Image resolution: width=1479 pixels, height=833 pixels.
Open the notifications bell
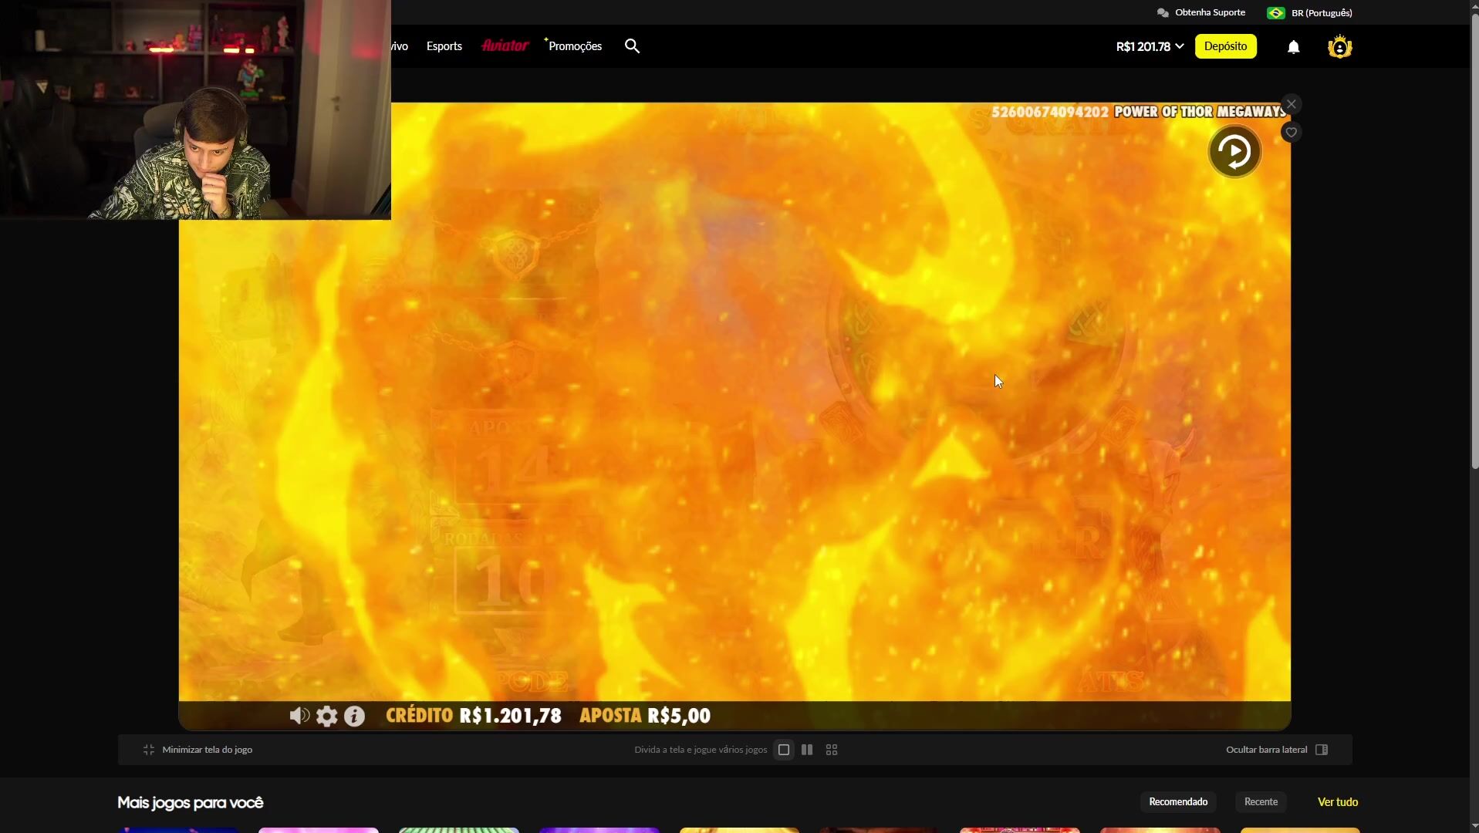1293,47
